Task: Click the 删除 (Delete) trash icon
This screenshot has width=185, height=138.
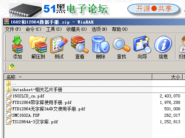Action: 100,44
